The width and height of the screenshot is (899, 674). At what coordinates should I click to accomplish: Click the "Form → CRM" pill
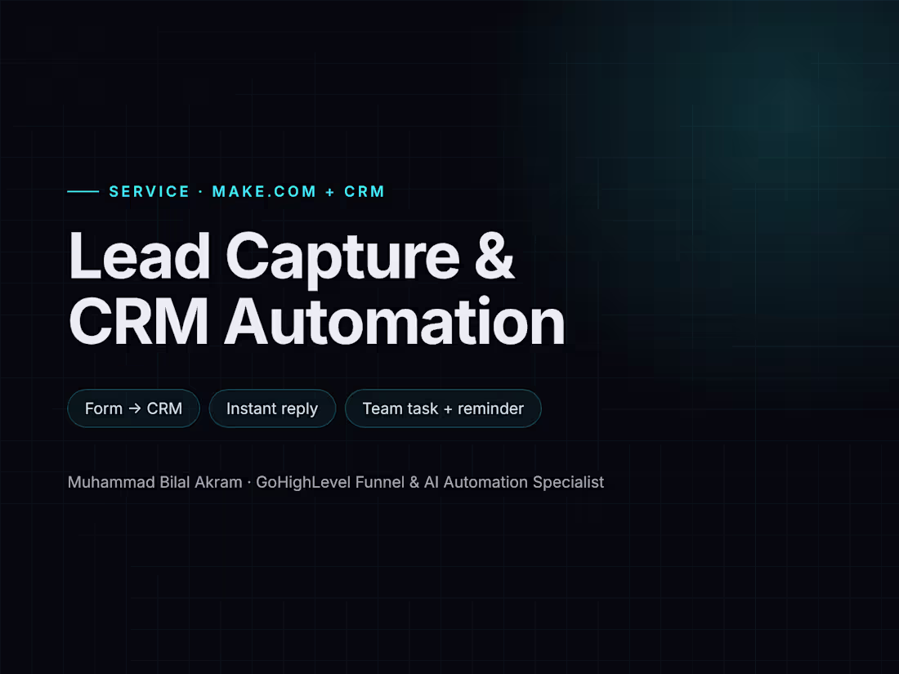[x=133, y=408]
